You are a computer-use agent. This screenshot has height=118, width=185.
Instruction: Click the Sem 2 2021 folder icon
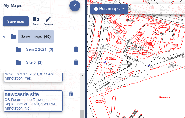click(19, 49)
